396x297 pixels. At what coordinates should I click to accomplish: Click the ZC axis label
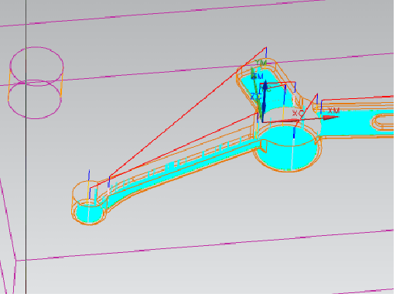[256, 97]
